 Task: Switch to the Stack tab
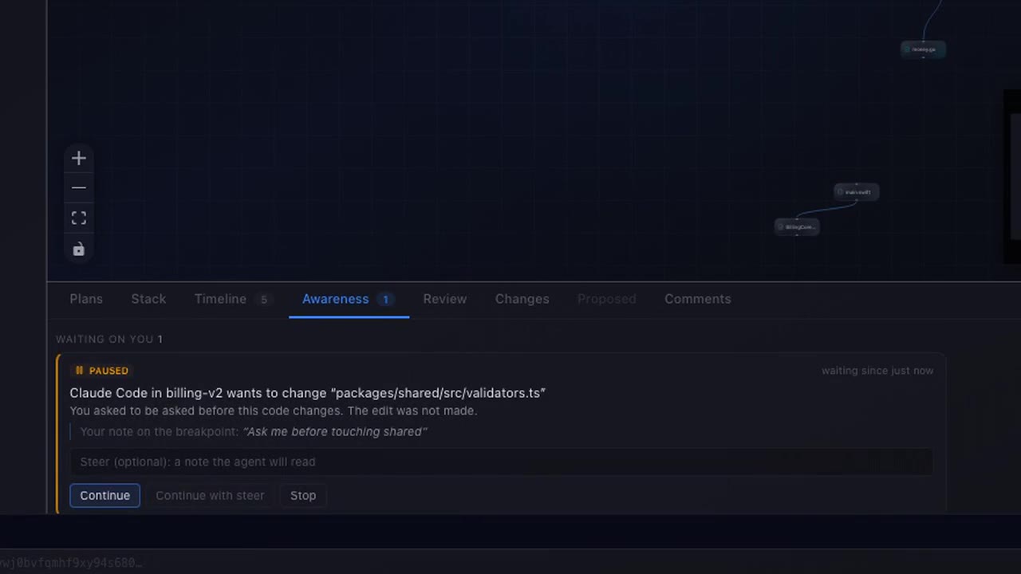pos(148,299)
